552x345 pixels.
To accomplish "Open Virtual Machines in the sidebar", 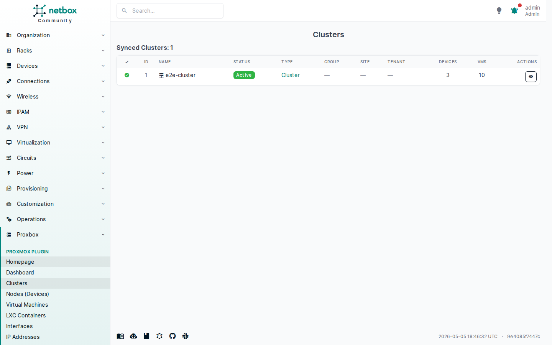I will click(x=55, y=305).
